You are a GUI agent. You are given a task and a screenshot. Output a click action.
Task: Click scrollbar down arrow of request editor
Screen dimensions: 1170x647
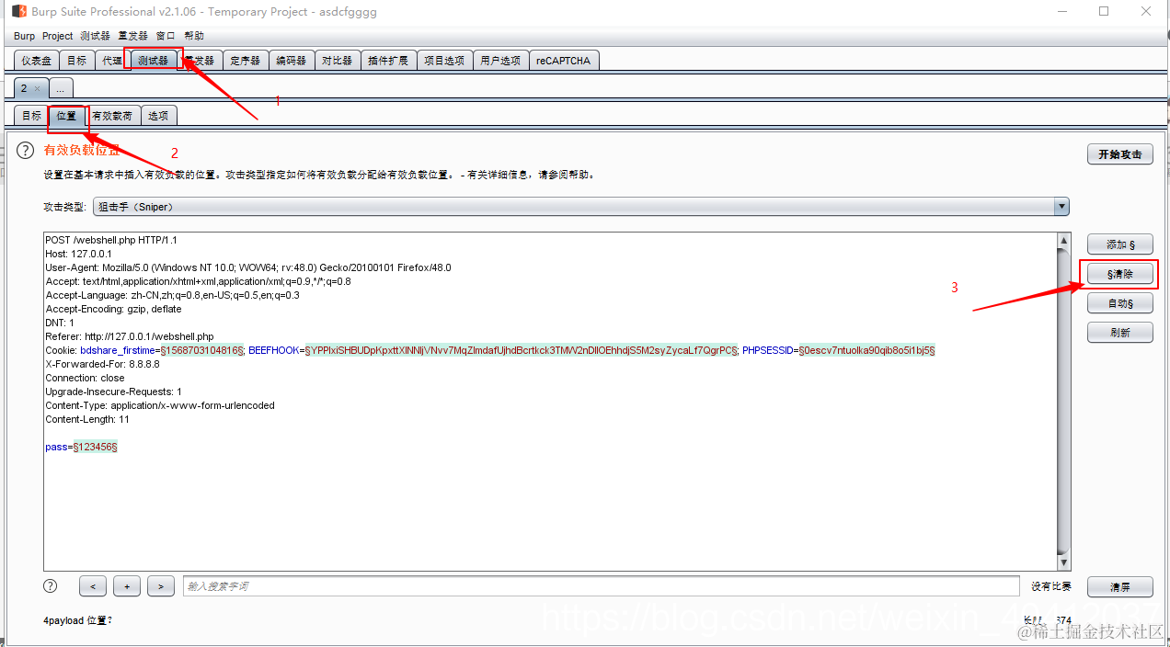[1064, 562]
